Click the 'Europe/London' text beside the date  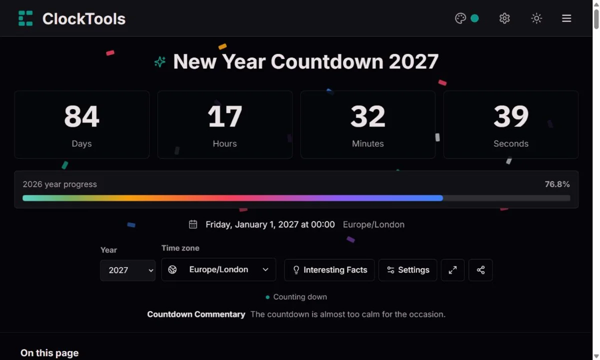pos(373,224)
